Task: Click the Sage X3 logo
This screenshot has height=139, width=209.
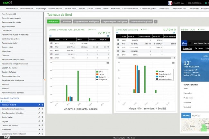Action: click(x=8, y=3)
